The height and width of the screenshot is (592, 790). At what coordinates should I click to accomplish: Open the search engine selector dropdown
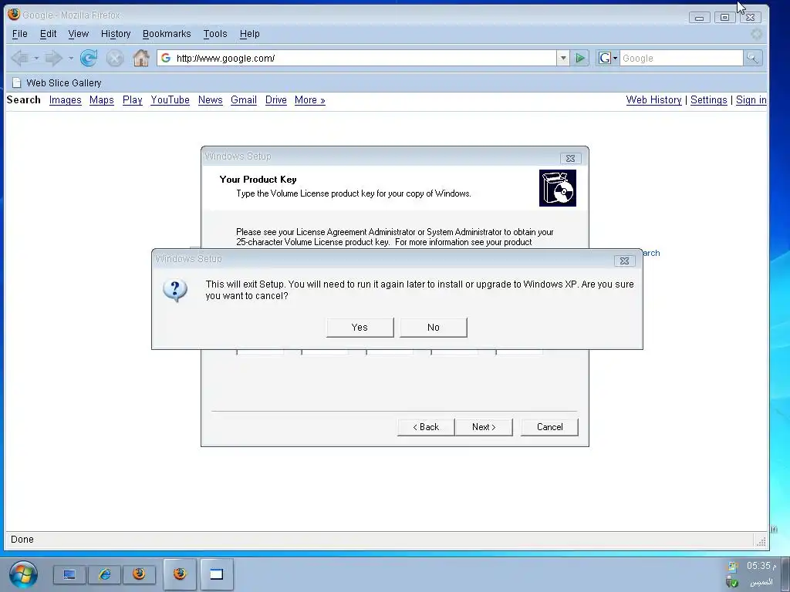(x=608, y=59)
